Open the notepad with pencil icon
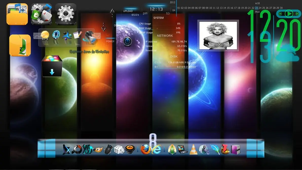Image resolution: width=302 pixels, height=170 pixels. tap(78, 35)
